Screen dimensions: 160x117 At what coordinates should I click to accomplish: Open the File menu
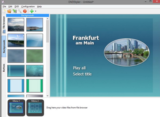(x=4, y=6)
